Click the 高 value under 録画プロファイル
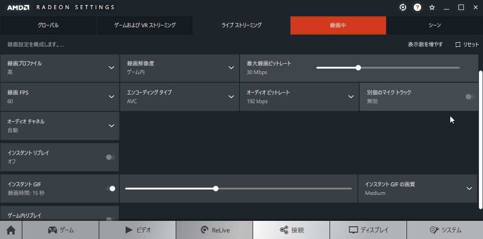Image resolution: width=483 pixels, height=239 pixels. pyautogui.click(x=10, y=72)
